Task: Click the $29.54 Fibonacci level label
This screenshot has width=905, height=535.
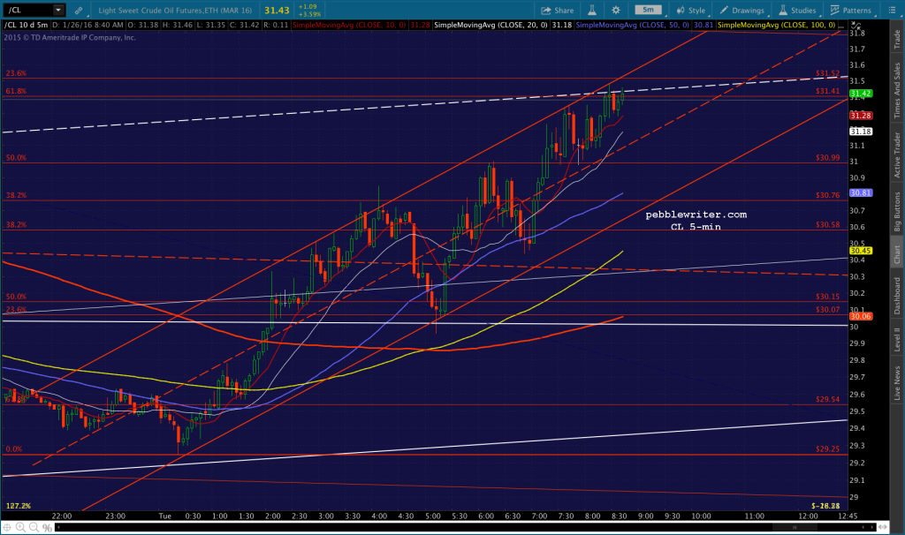Action: tap(827, 399)
